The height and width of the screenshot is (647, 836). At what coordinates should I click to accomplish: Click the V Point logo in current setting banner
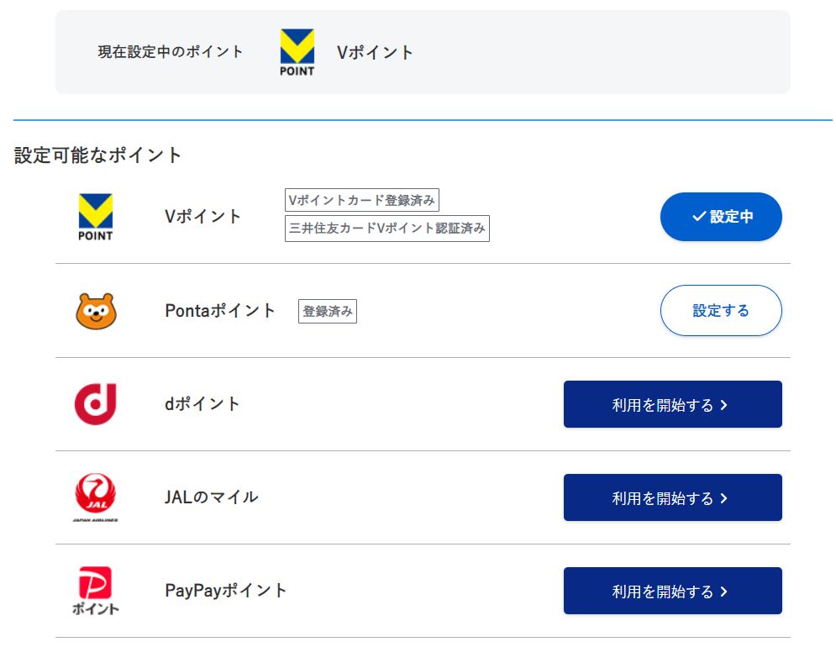[x=297, y=52]
